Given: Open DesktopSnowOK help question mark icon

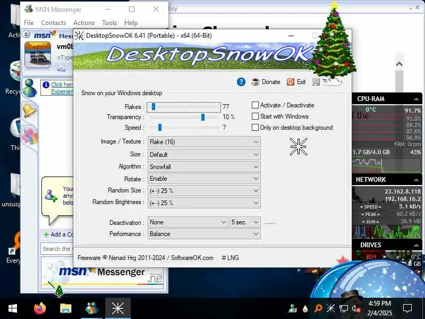Looking at the screenshot, I should [x=241, y=82].
